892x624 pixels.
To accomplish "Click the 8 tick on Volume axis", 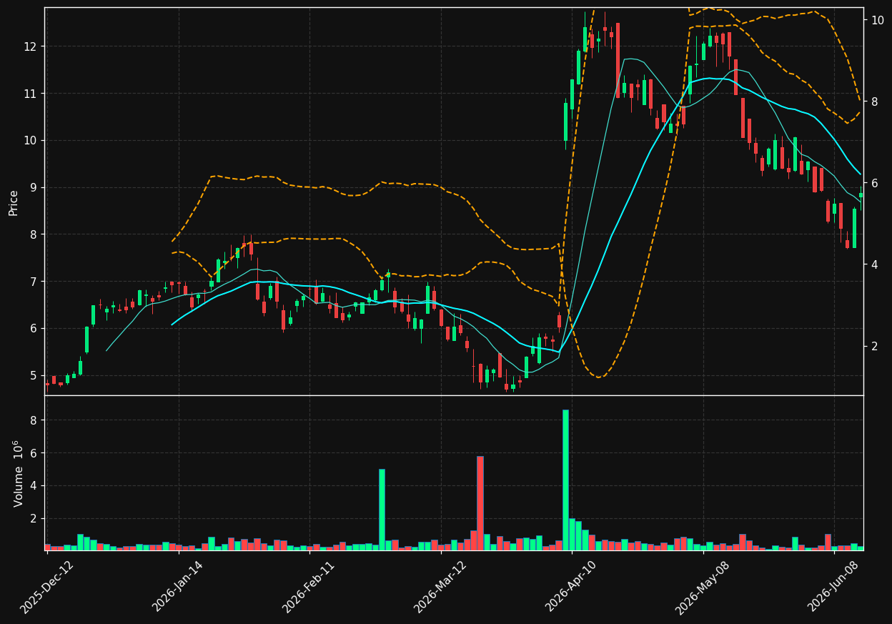I will (33, 420).
